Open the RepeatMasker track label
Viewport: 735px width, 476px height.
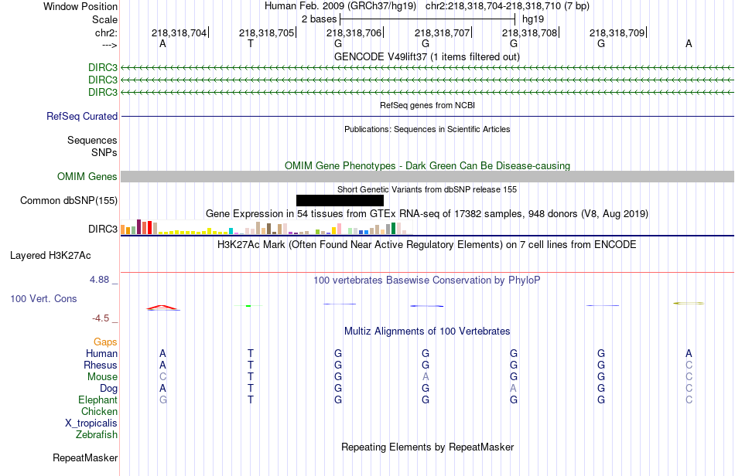[85, 457]
